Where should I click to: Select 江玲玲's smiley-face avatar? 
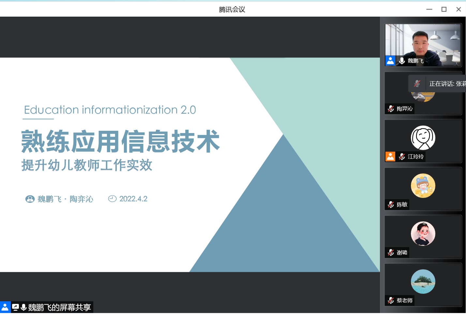point(423,138)
